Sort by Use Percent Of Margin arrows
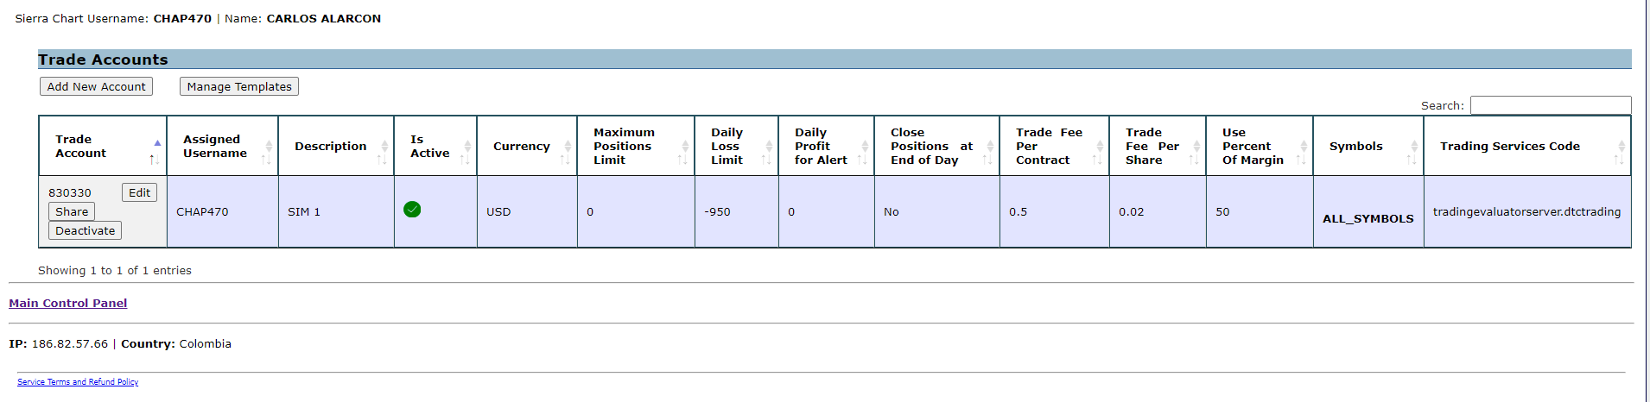Screen dimensions: 1650x402 point(1303,152)
